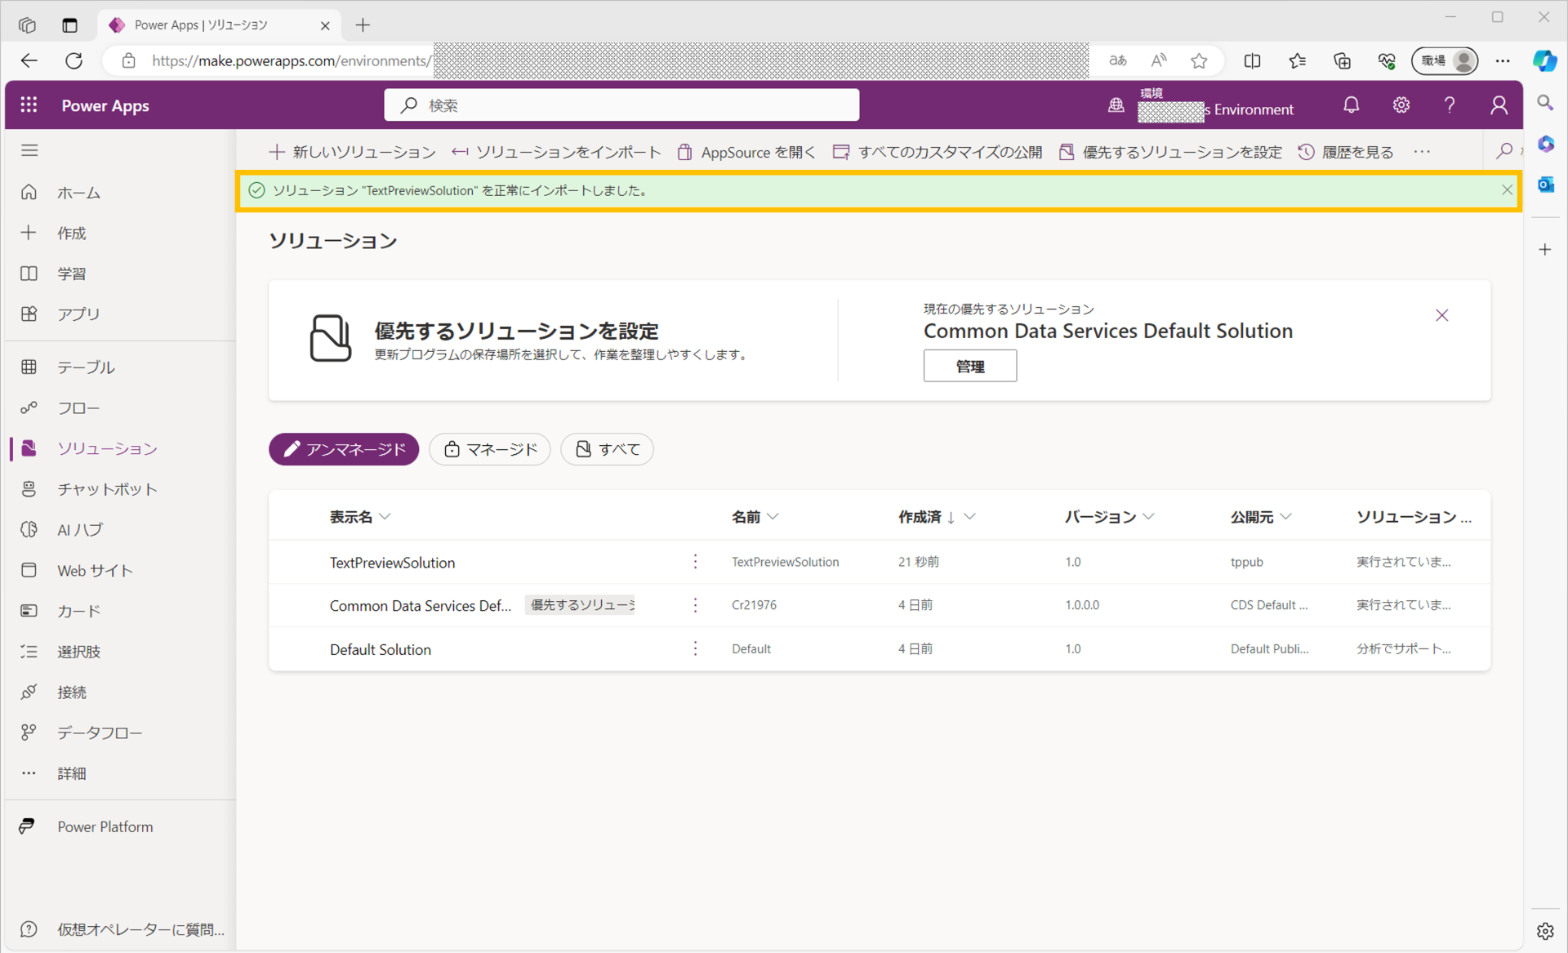Open Power Platform in left navigation
The height and width of the screenshot is (953, 1568).
click(120, 826)
